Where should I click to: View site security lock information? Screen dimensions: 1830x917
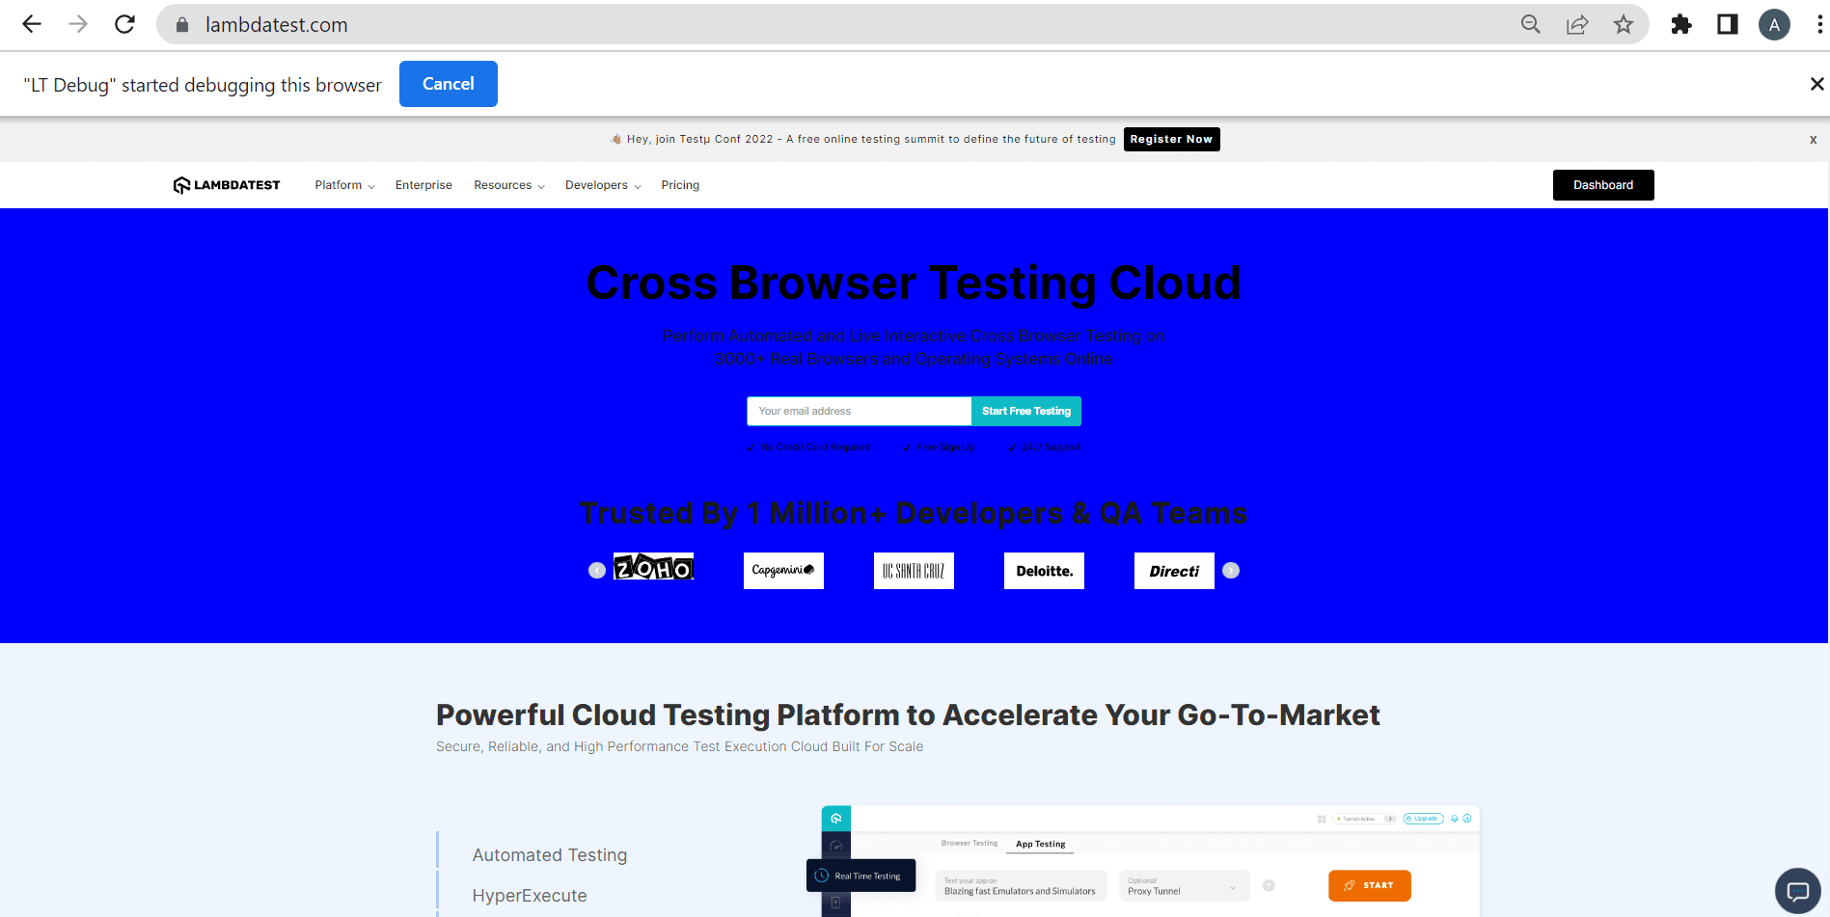coord(181,25)
